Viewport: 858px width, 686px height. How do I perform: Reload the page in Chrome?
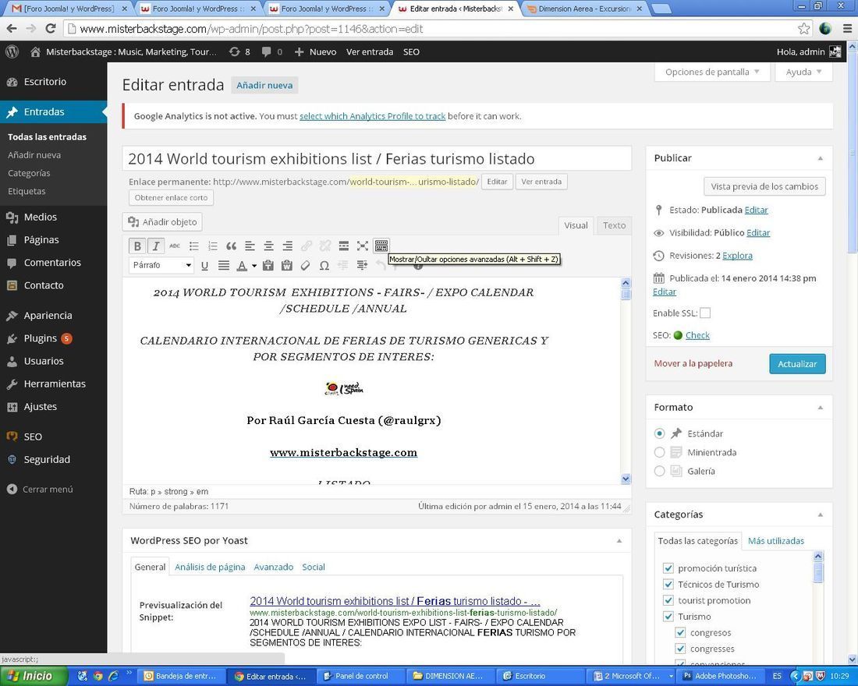point(51,28)
